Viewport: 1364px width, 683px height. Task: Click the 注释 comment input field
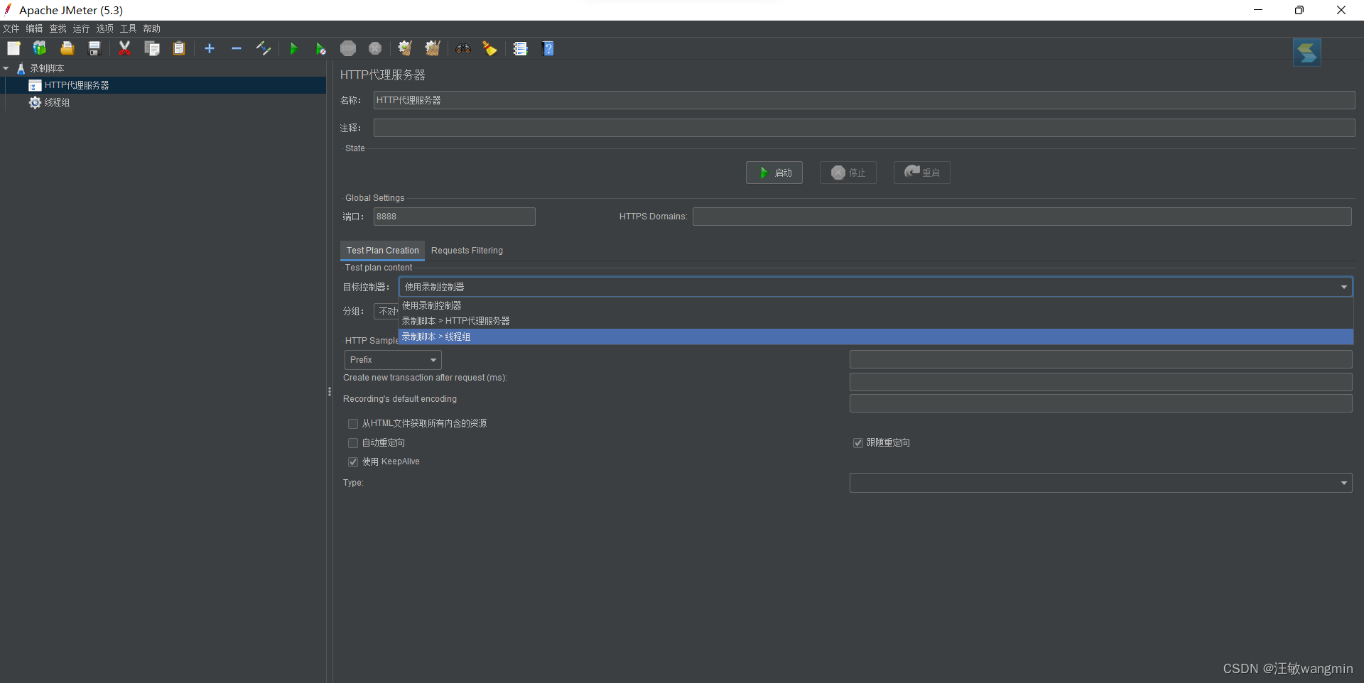(864, 128)
